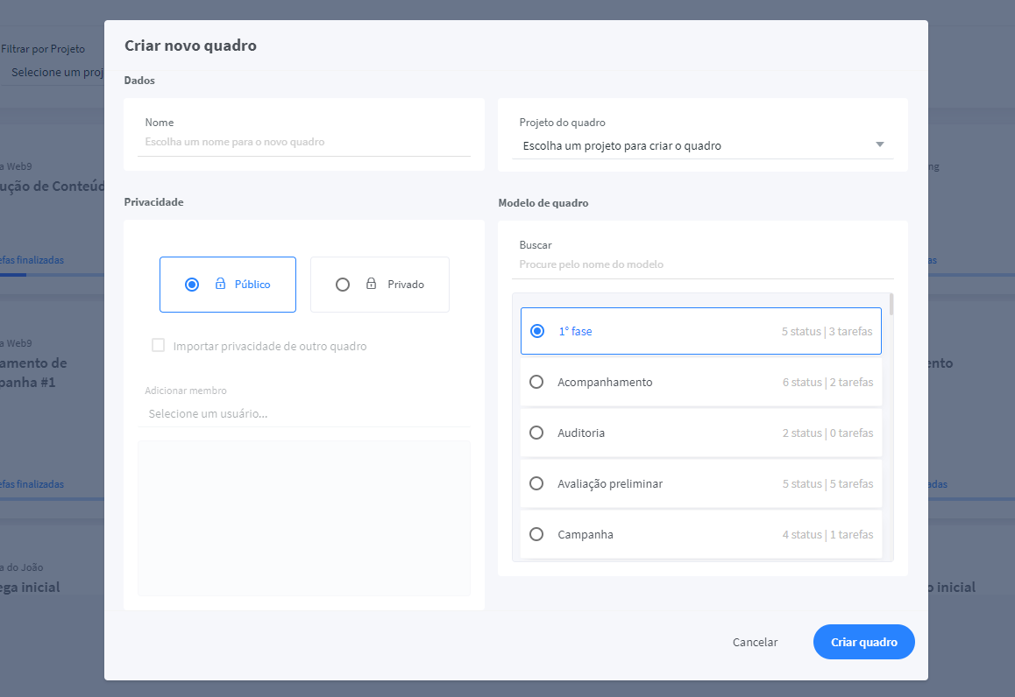The width and height of the screenshot is (1015, 697).
Task: Click the Criar quadro button
Action: point(863,642)
